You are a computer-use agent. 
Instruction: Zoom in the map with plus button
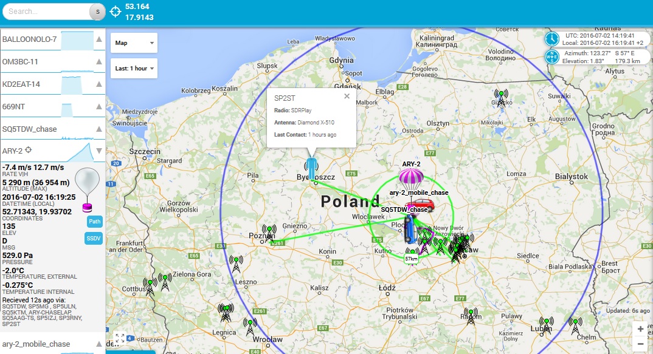[640, 328]
